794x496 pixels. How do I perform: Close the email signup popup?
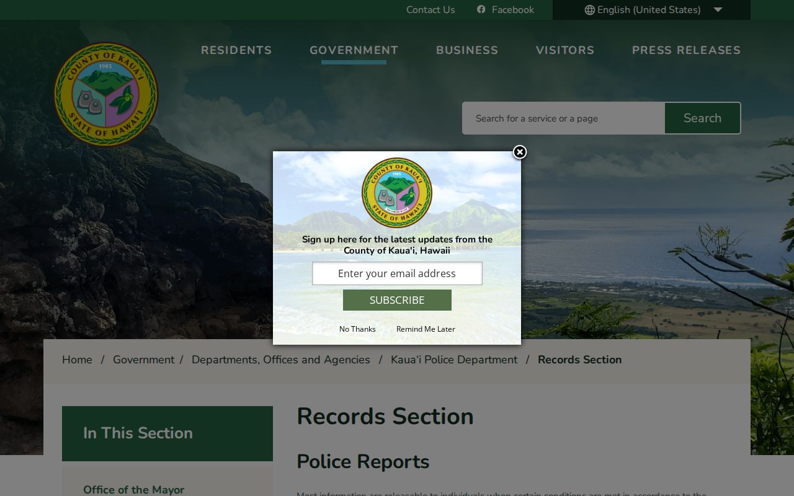(x=520, y=152)
